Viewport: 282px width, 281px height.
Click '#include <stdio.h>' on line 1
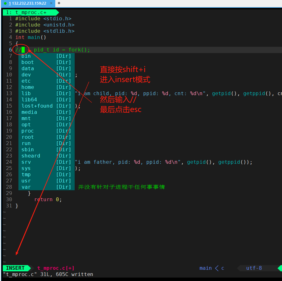pos(43,19)
